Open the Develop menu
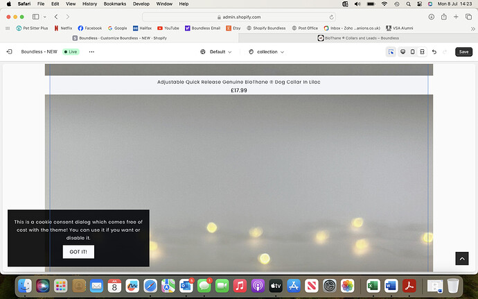 141,4
